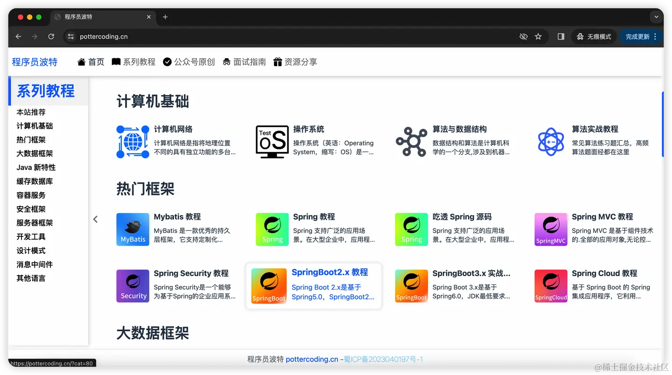Open the 蜀ICP备2023040197号-1 footer link

tap(383, 359)
